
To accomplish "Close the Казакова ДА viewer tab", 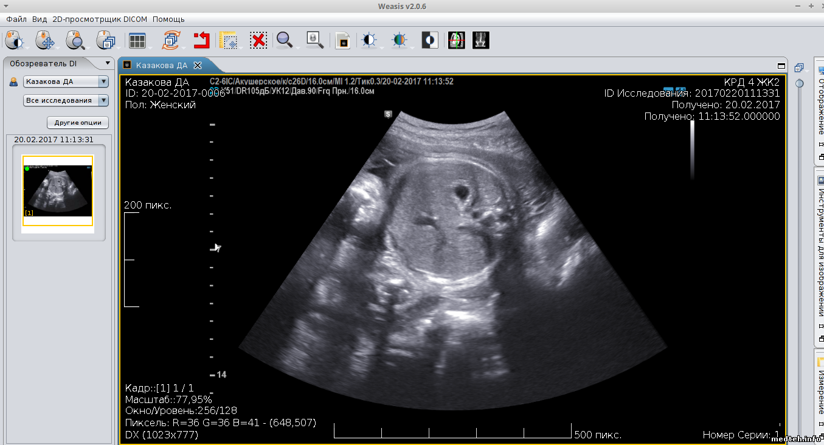I will click(x=198, y=66).
